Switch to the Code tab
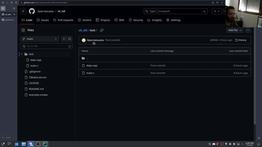The height and width of the screenshot is (147, 262). [27, 20]
